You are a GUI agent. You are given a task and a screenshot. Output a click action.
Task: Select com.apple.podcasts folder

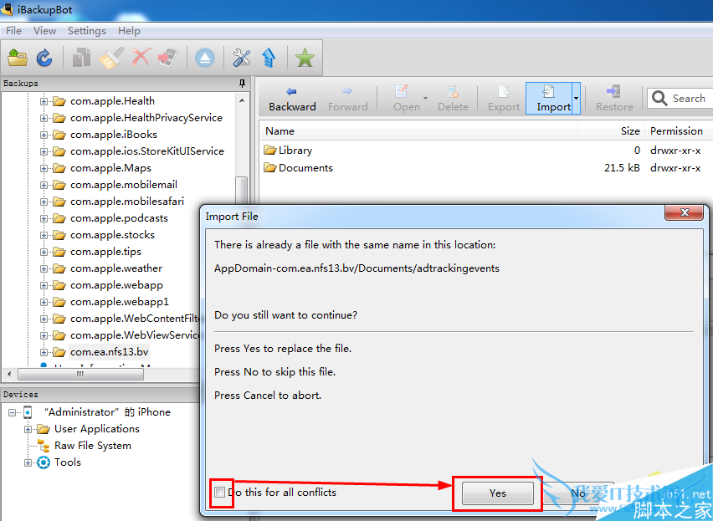pos(119,218)
